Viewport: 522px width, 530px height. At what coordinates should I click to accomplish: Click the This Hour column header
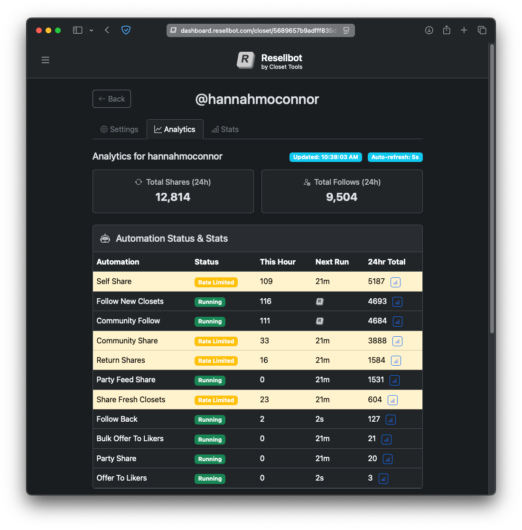(x=278, y=262)
